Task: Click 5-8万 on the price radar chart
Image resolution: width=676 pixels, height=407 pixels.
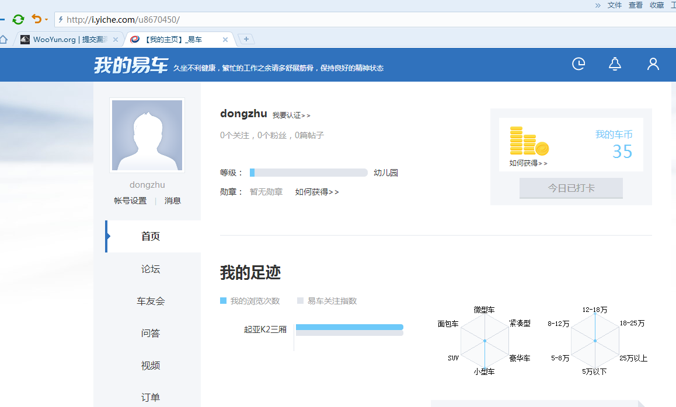Action: click(x=560, y=359)
